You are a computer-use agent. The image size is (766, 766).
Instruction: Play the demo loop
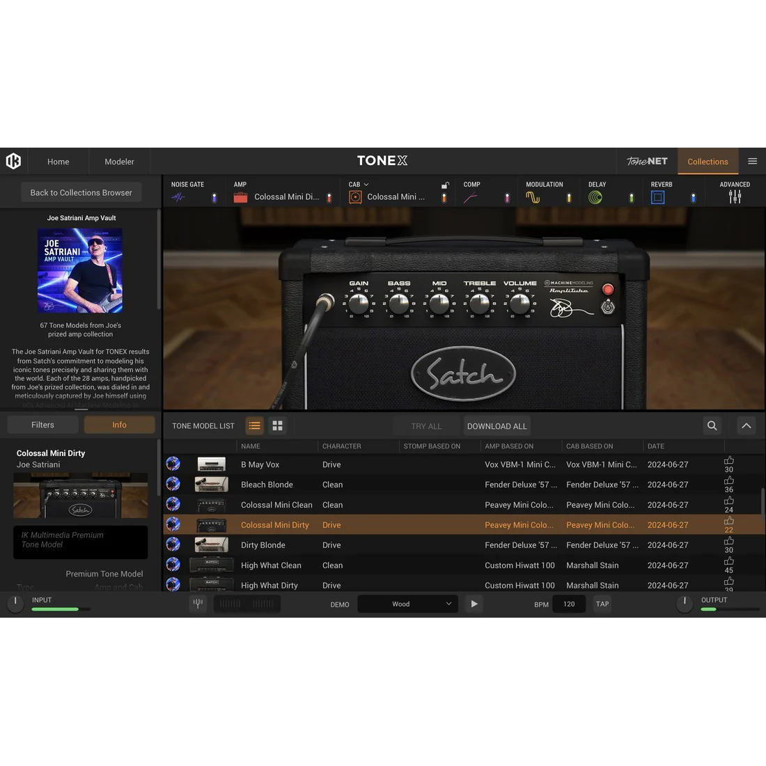pyautogui.click(x=474, y=604)
